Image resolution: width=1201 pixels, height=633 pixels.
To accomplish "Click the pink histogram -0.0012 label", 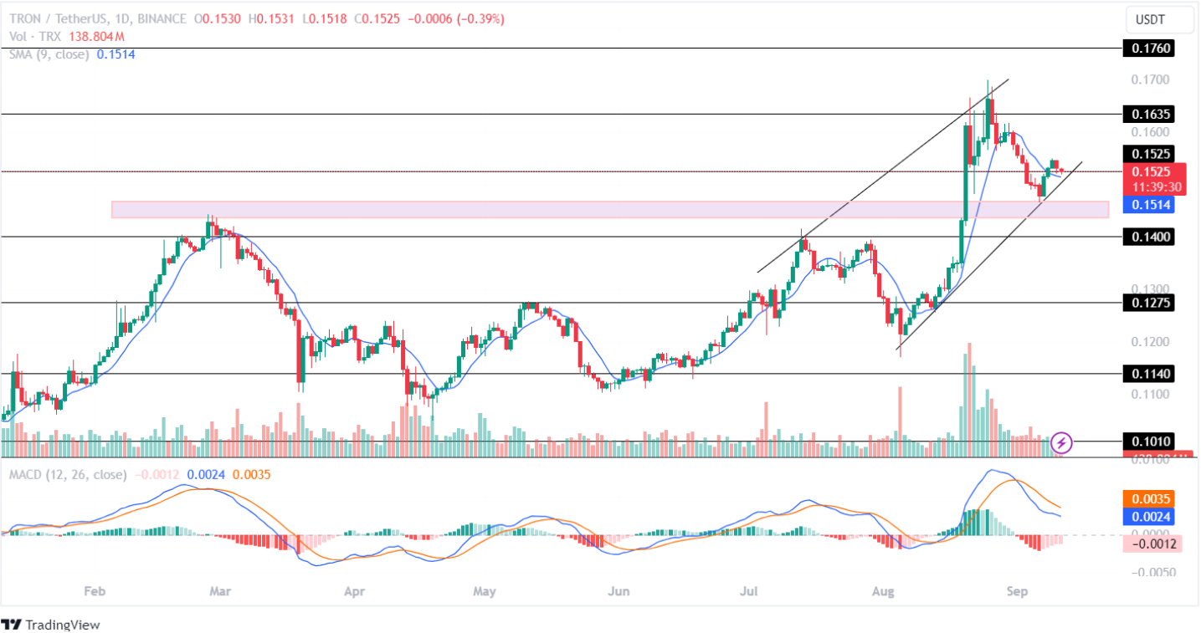I will click(1152, 544).
